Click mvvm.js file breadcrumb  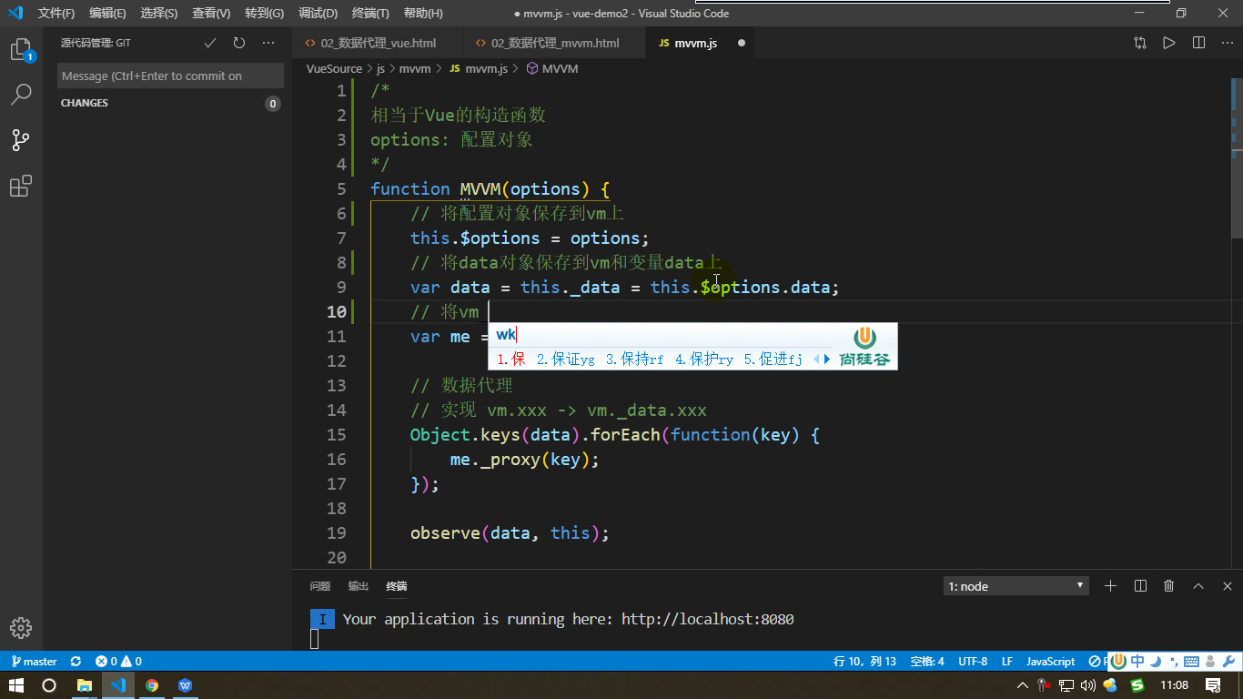tap(479, 68)
